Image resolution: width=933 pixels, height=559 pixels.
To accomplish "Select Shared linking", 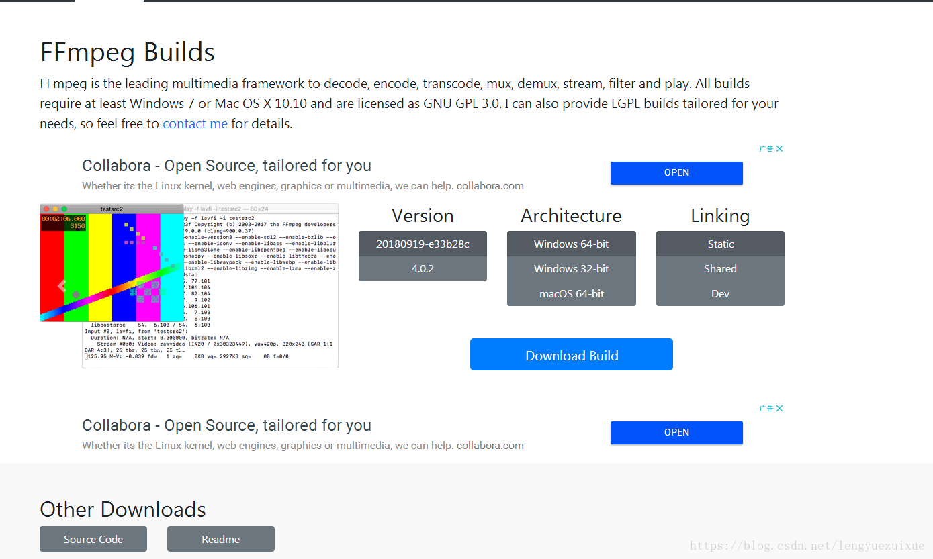I will click(720, 268).
